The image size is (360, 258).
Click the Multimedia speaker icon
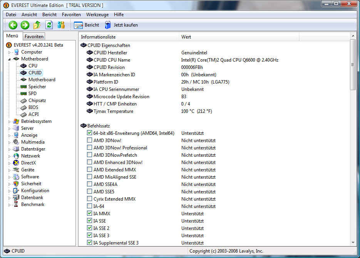click(x=16, y=142)
